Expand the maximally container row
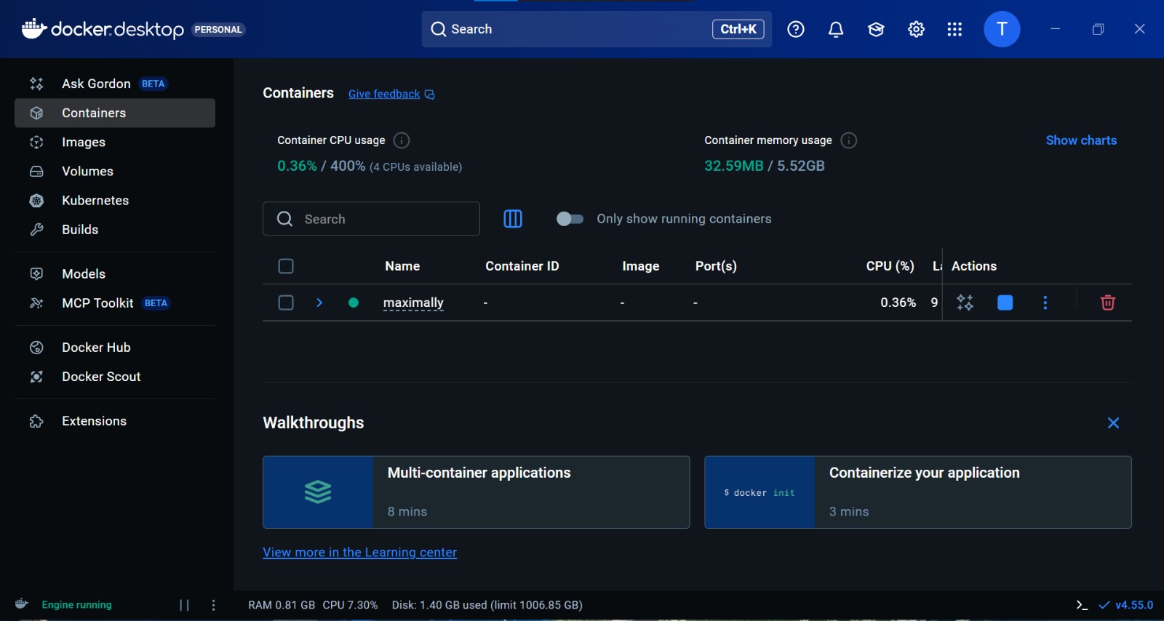Image resolution: width=1164 pixels, height=621 pixels. tap(319, 303)
